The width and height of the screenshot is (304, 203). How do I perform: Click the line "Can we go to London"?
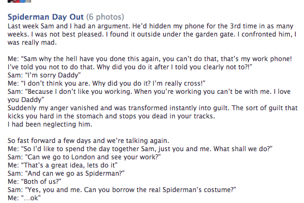pyautogui.click(x=84, y=157)
